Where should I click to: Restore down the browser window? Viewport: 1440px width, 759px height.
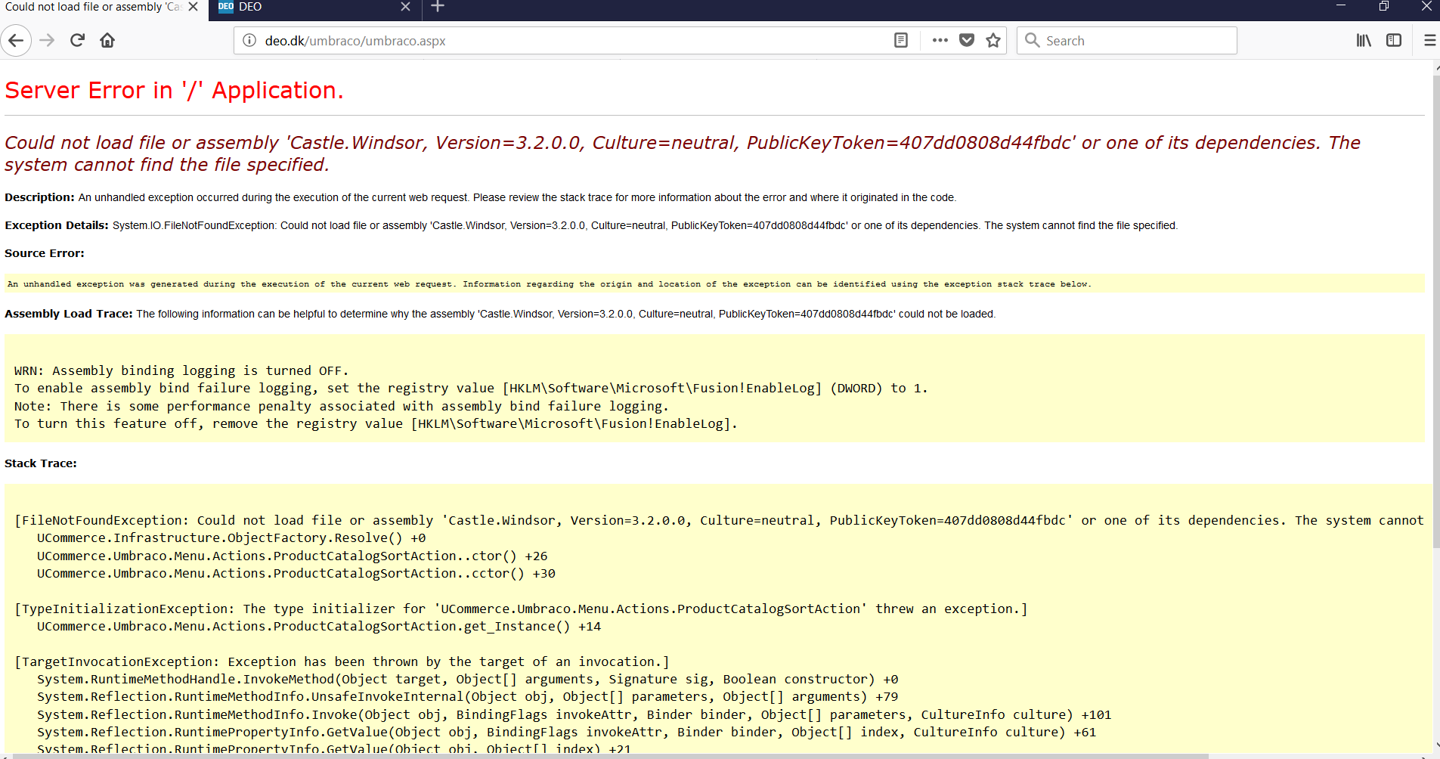click(1383, 7)
